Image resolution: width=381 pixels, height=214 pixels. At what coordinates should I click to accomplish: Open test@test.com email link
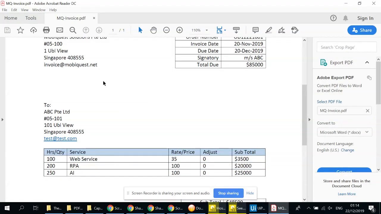[60, 139]
